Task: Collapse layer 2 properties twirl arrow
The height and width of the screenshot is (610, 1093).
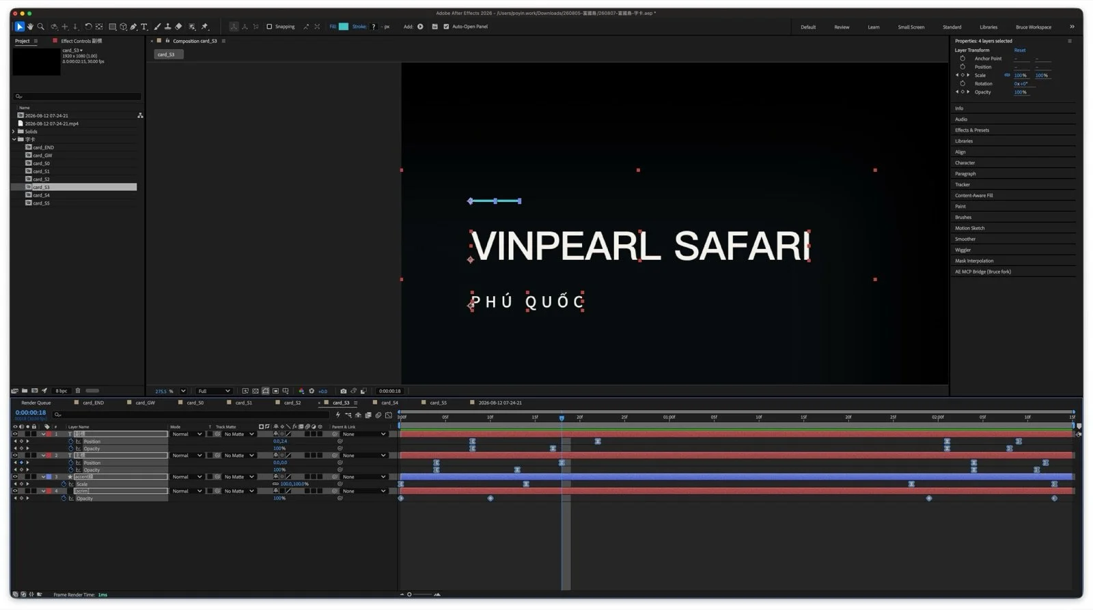Action: click(x=44, y=455)
